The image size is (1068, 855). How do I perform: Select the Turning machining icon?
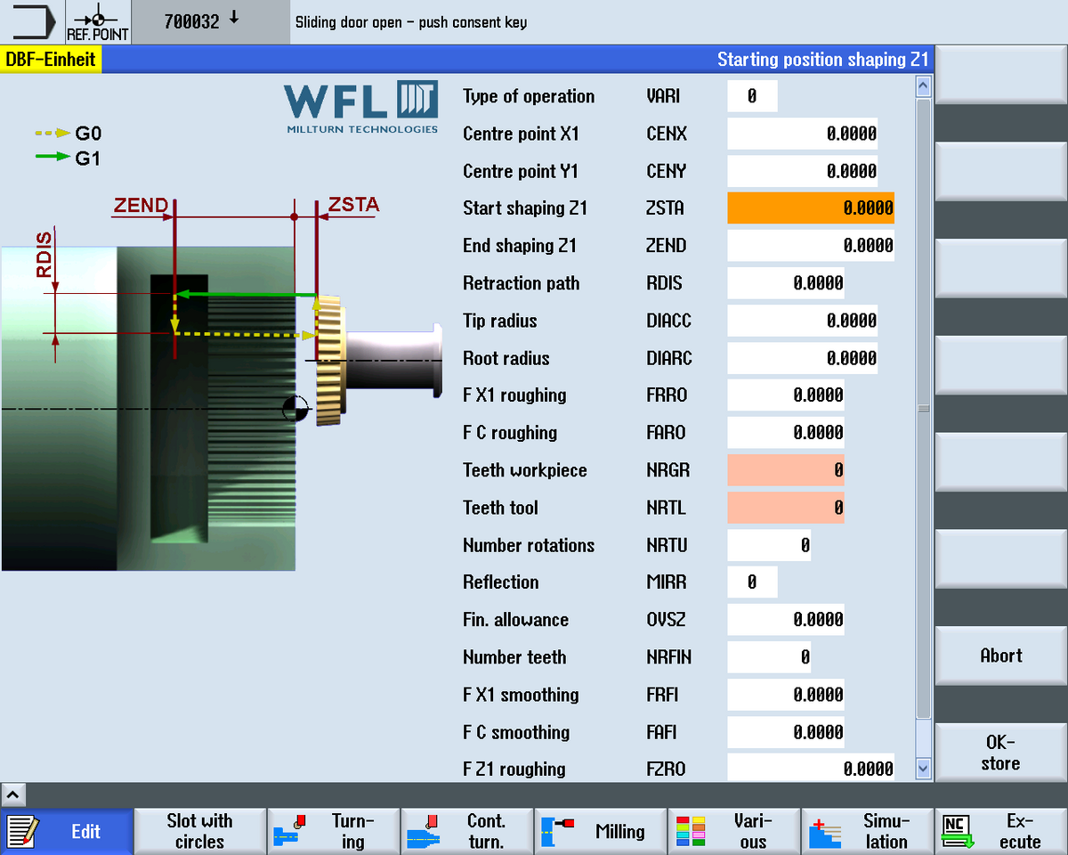(333, 831)
